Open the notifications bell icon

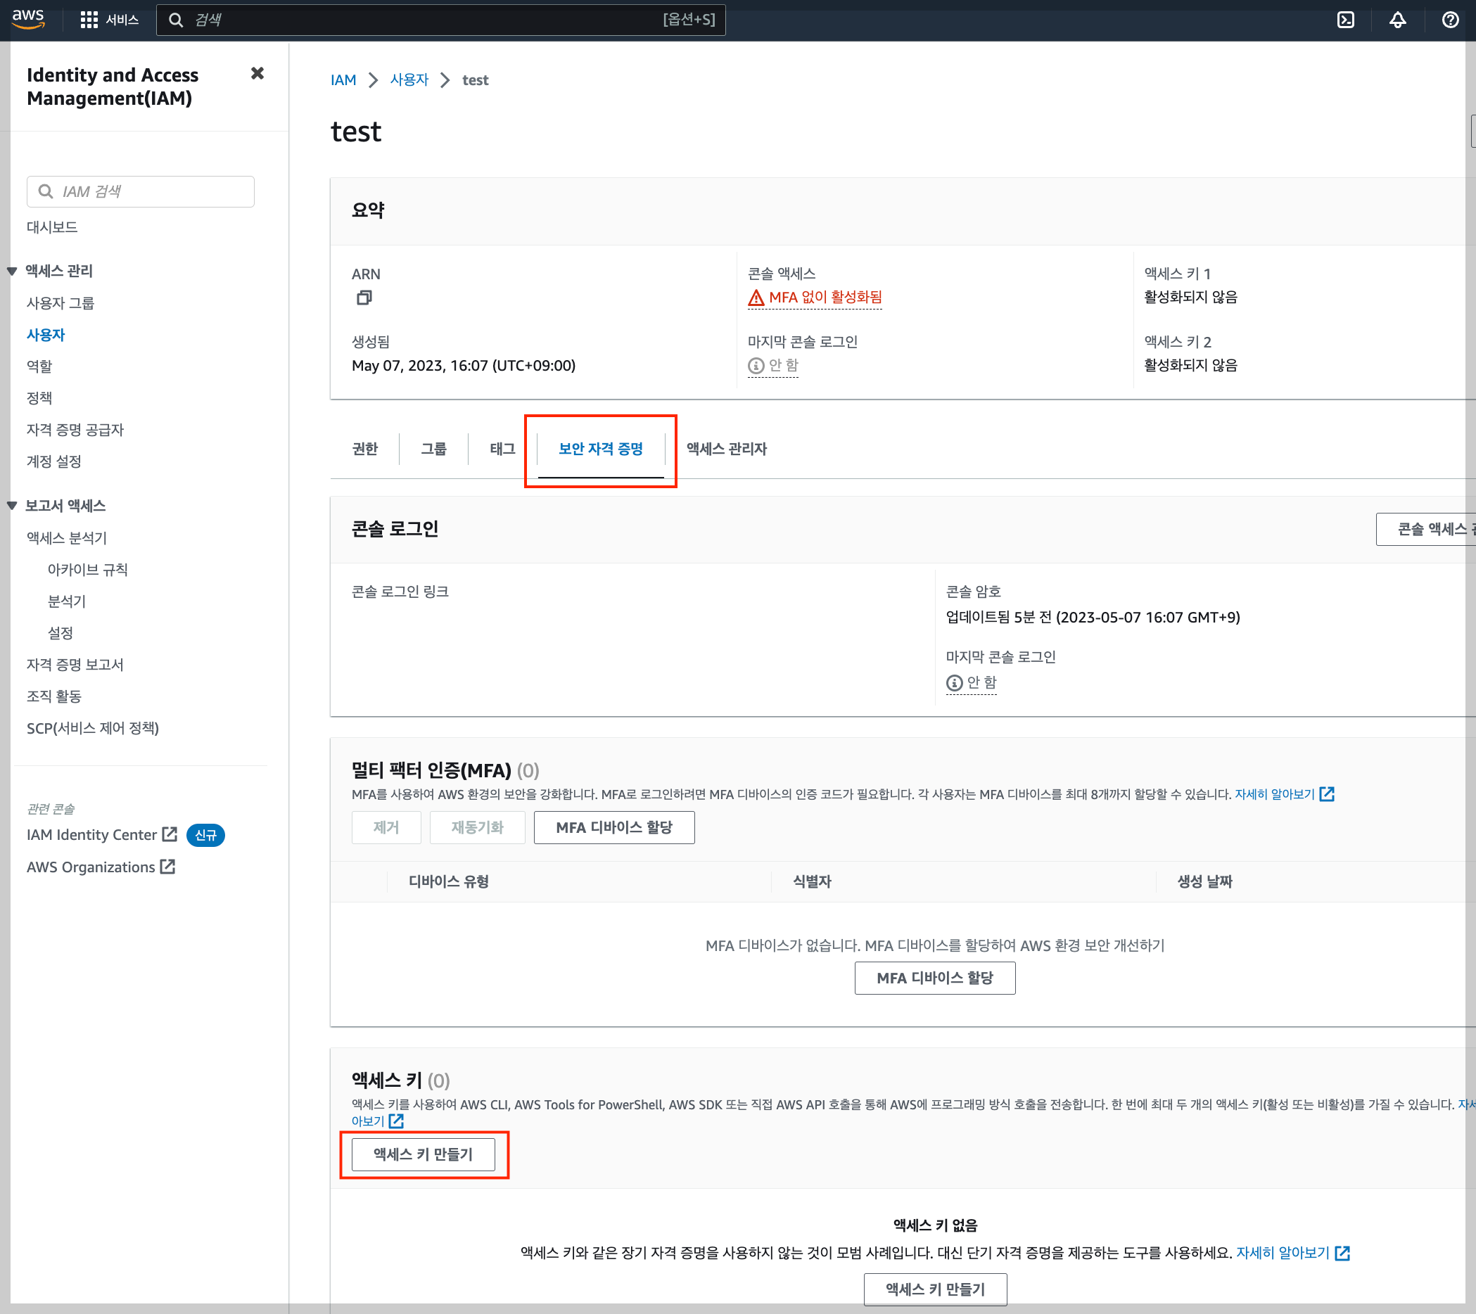tap(1397, 20)
